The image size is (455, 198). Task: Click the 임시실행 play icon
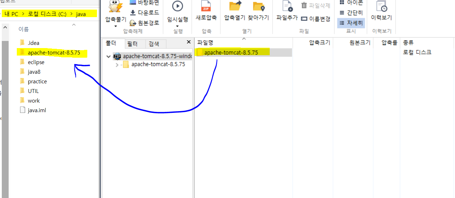pyautogui.click(x=177, y=6)
